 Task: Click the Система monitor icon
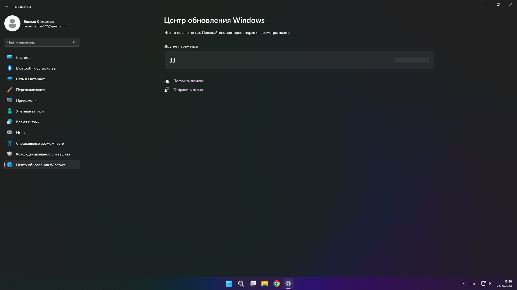[10, 57]
